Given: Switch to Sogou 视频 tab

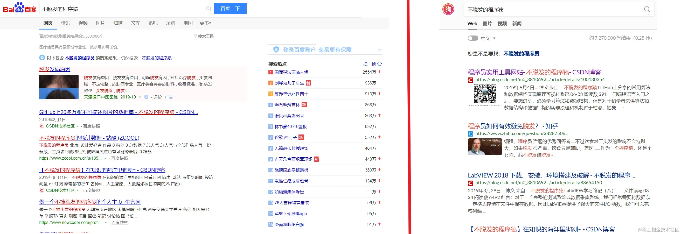Looking at the screenshot, I should point(502,24).
